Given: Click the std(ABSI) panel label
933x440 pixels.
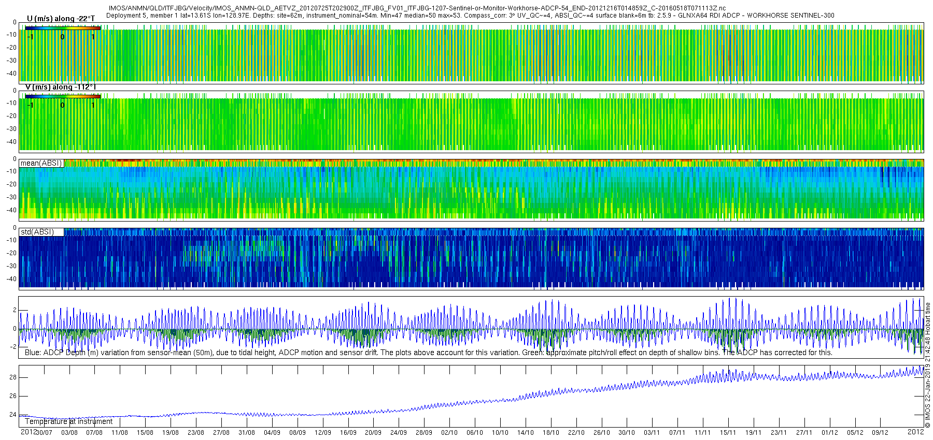Looking at the screenshot, I should 41,232.
